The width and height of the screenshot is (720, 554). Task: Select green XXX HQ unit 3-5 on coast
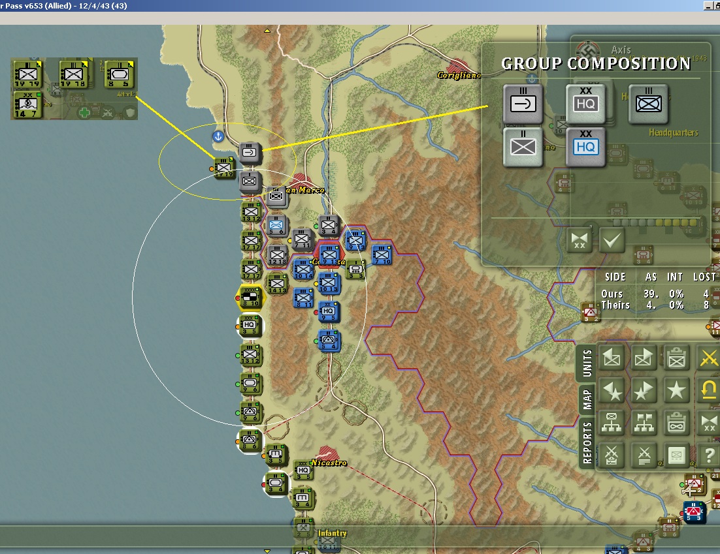250,325
